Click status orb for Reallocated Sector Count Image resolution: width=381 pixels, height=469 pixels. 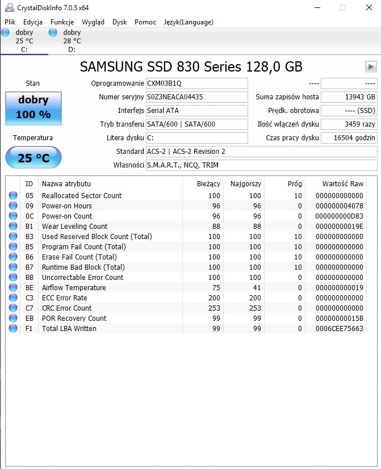13,195
